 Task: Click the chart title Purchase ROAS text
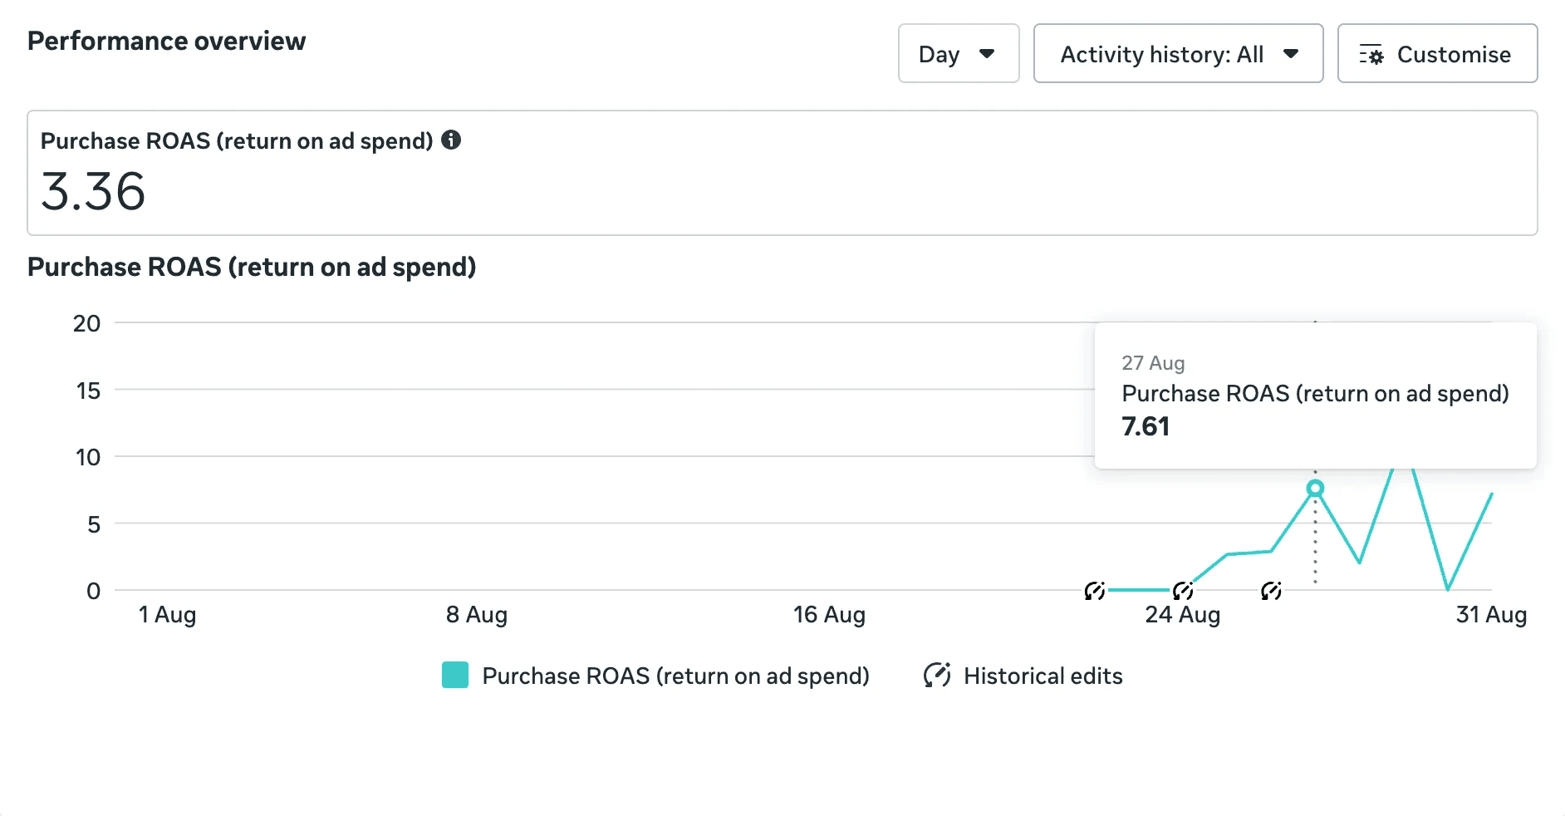click(252, 267)
